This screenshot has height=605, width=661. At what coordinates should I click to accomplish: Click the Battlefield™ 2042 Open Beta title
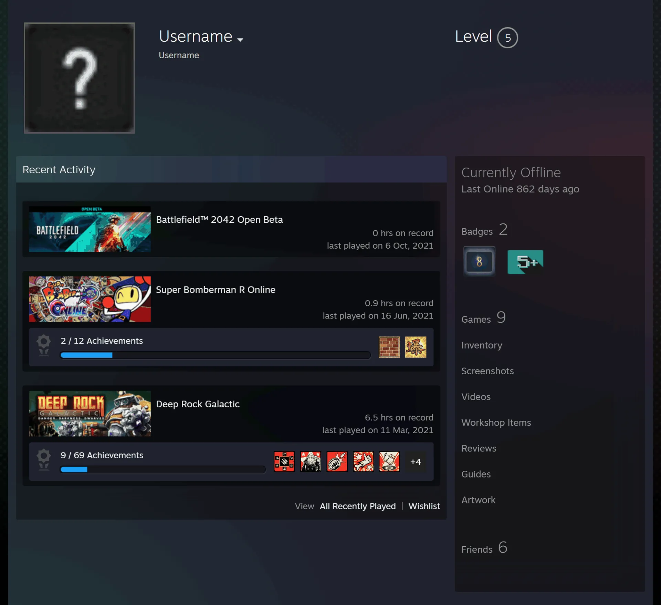pyautogui.click(x=219, y=220)
